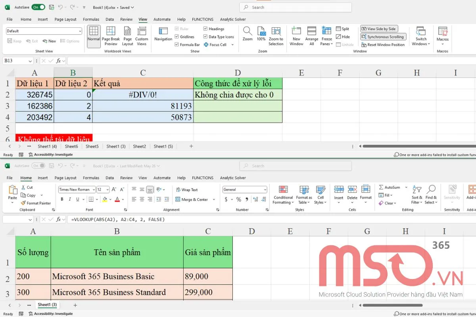Select the Sheet2 worksheet tab

pyautogui.click(x=139, y=146)
